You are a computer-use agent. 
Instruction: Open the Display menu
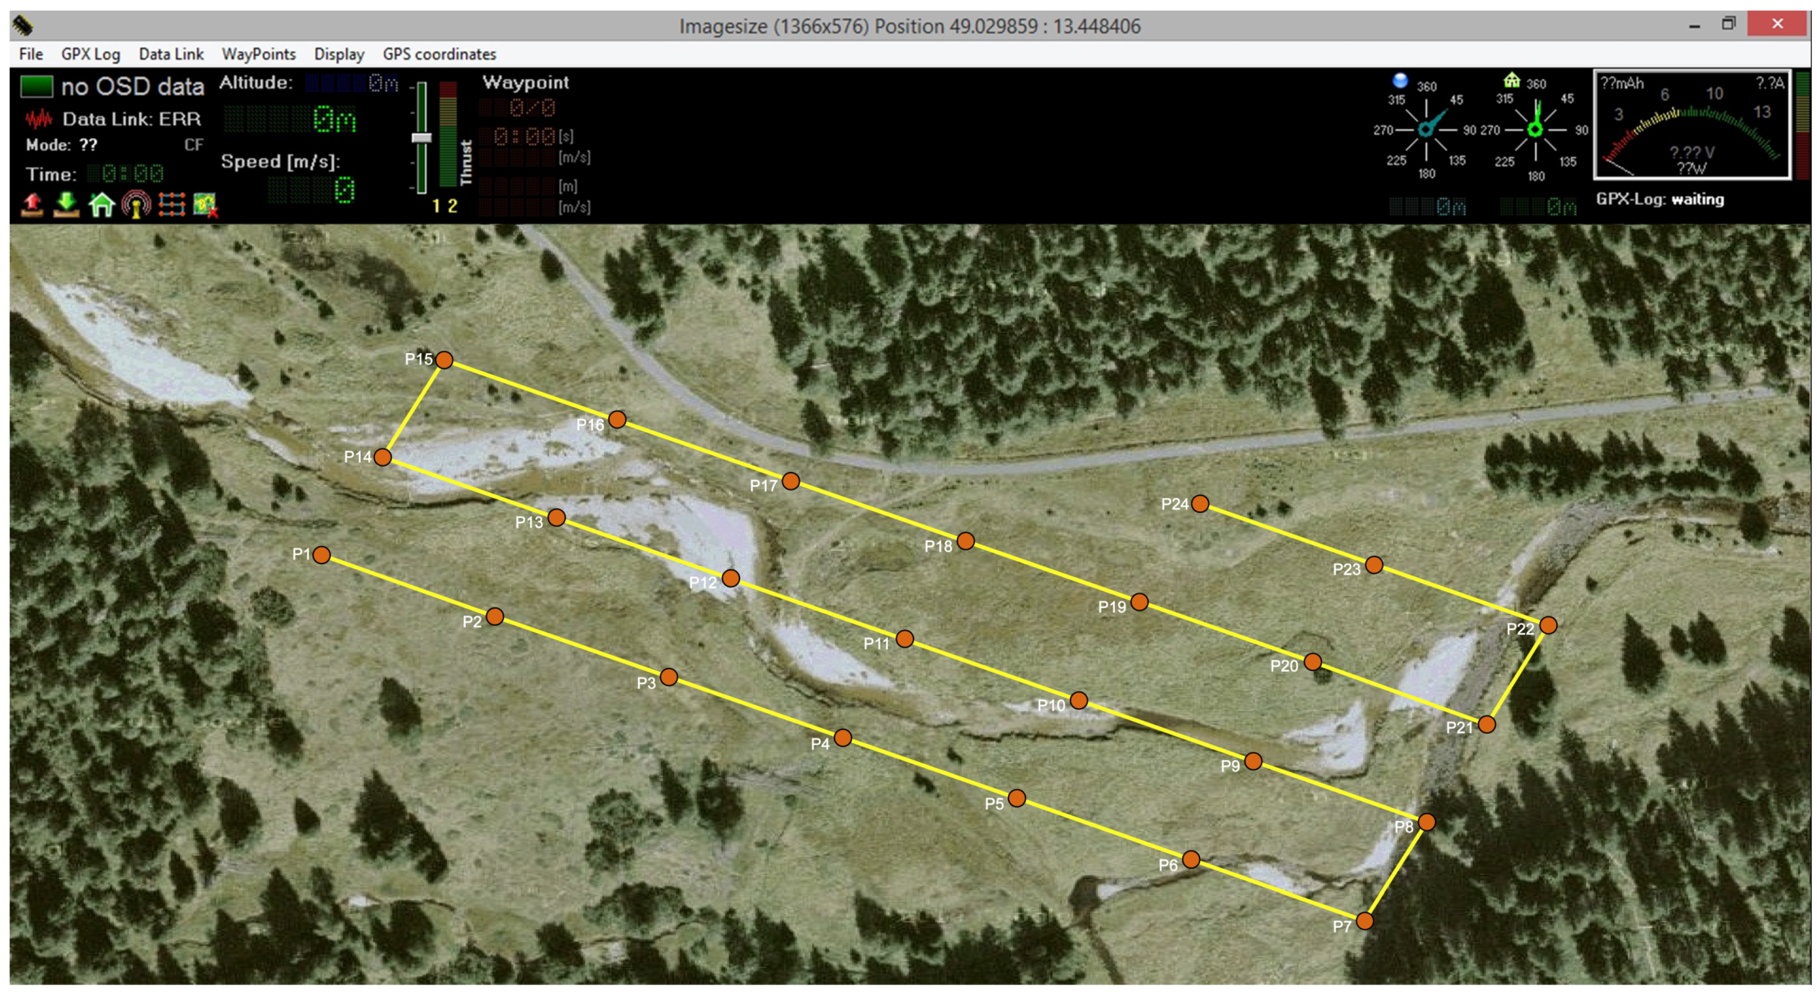[341, 54]
